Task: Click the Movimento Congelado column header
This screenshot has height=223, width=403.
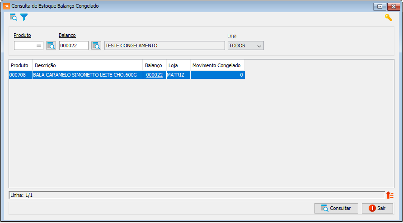Action: [x=217, y=65]
